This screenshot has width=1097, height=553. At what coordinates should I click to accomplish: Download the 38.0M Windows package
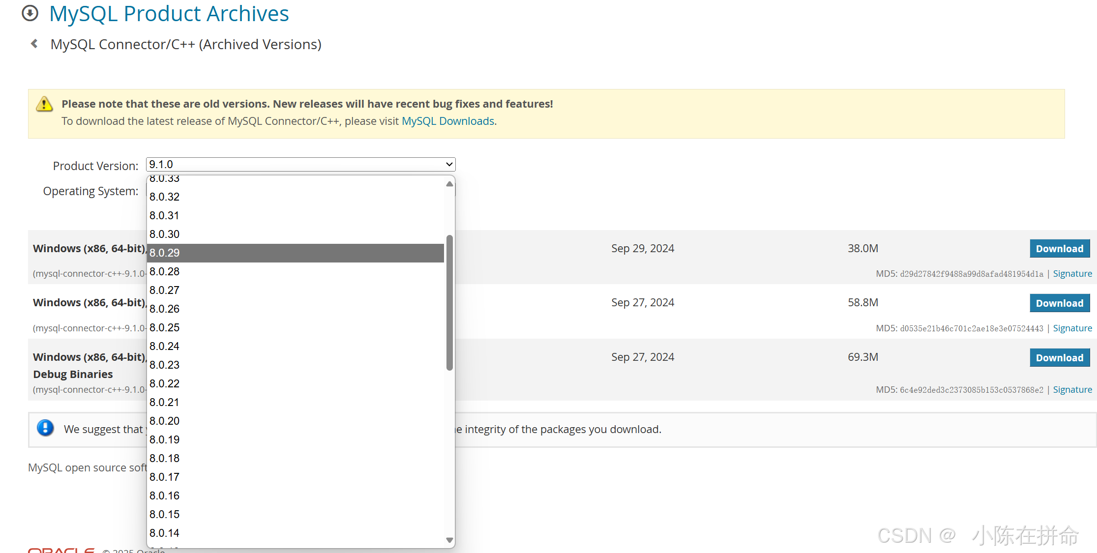[1059, 249]
